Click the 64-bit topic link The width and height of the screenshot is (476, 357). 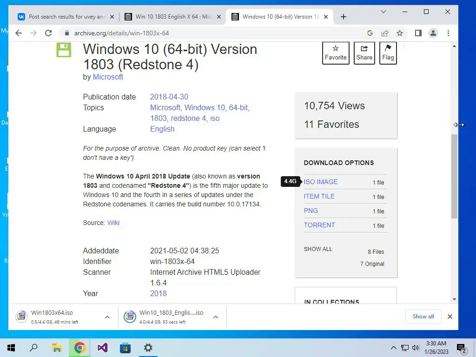pyautogui.click(x=238, y=107)
